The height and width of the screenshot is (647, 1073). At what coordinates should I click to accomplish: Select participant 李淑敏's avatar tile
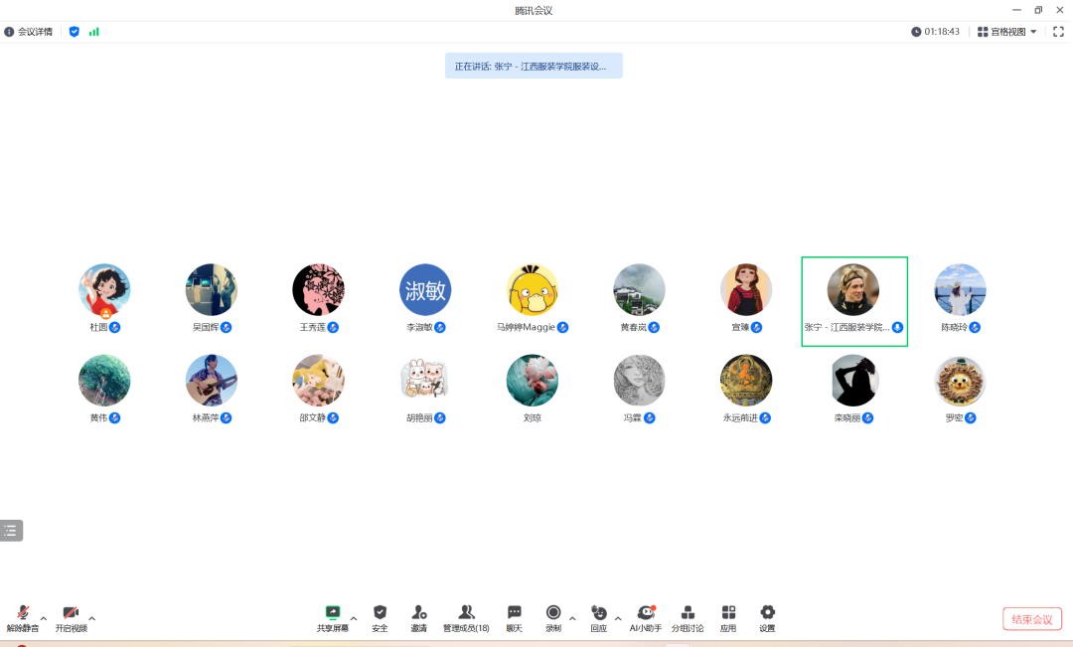425,290
